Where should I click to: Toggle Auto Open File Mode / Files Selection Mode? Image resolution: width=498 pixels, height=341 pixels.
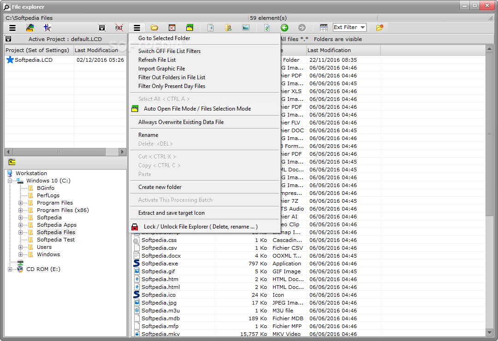pyautogui.click(x=197, y=109)
